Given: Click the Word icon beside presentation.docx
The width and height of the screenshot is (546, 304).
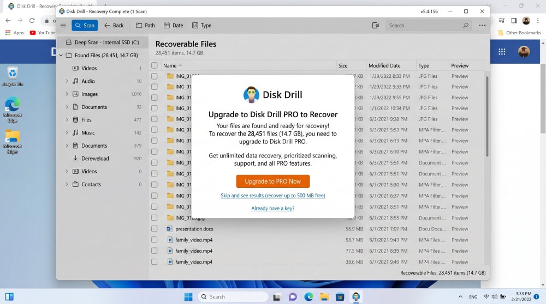Looking at the screenshot, I should [x=170, y=229].
